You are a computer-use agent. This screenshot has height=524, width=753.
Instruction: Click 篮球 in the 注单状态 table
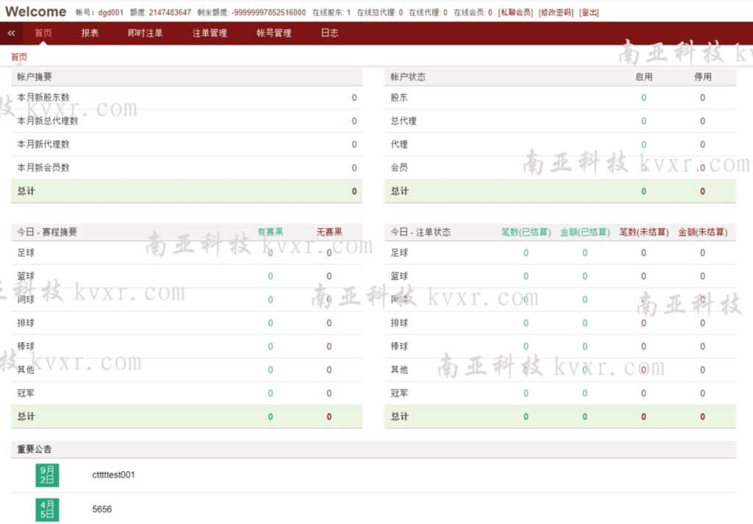(399, 277)
